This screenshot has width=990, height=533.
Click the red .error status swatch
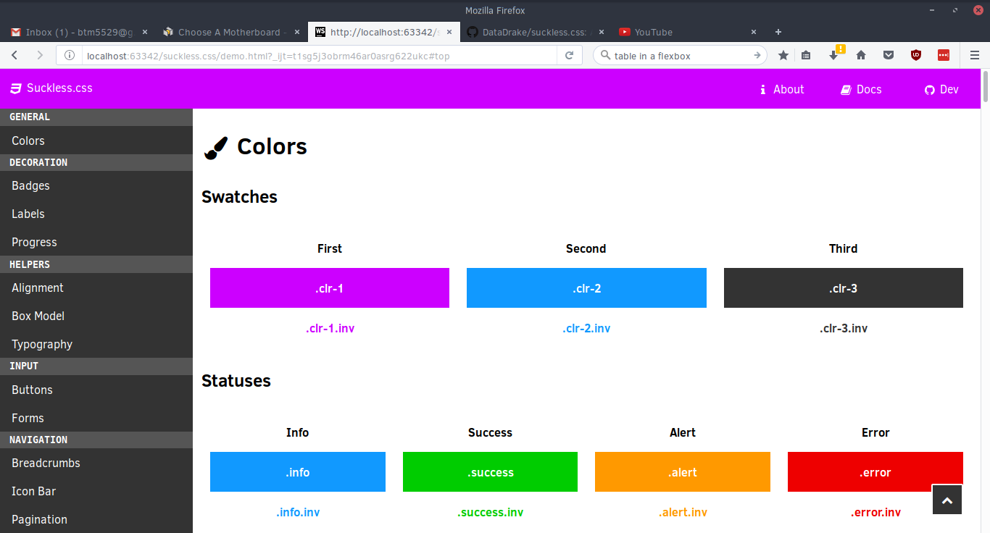pos(875,472)
